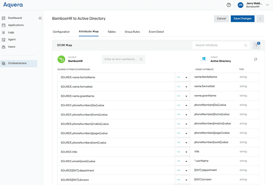273x185 pixels.
Task: Open dropdown for name.familyName mapping
Action: pyautogui.click(x=186, y=77)
